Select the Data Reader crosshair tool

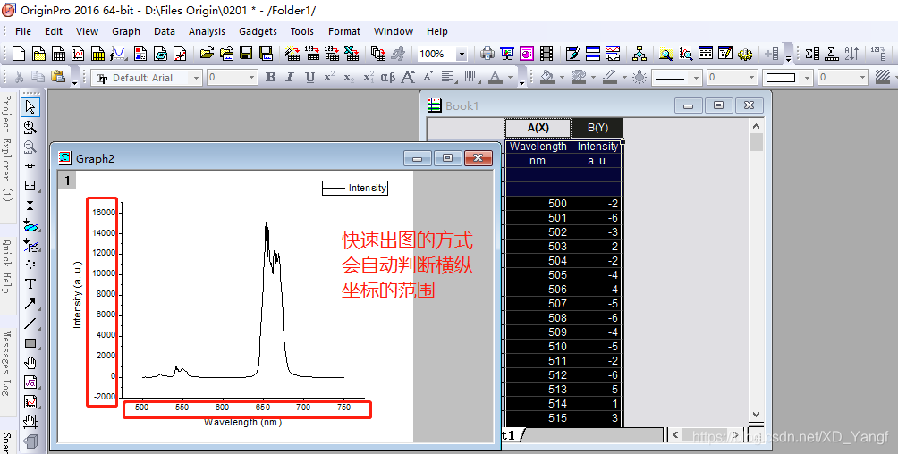pos(30,166)
